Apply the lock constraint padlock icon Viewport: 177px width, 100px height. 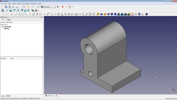(x=76, y=14)
